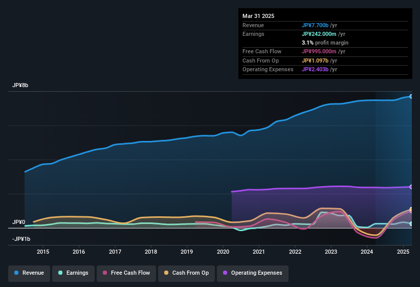Click the 2023 x-axis label
Image resolution: width=420 pixels, height=287 pixels.
point(331,252)
